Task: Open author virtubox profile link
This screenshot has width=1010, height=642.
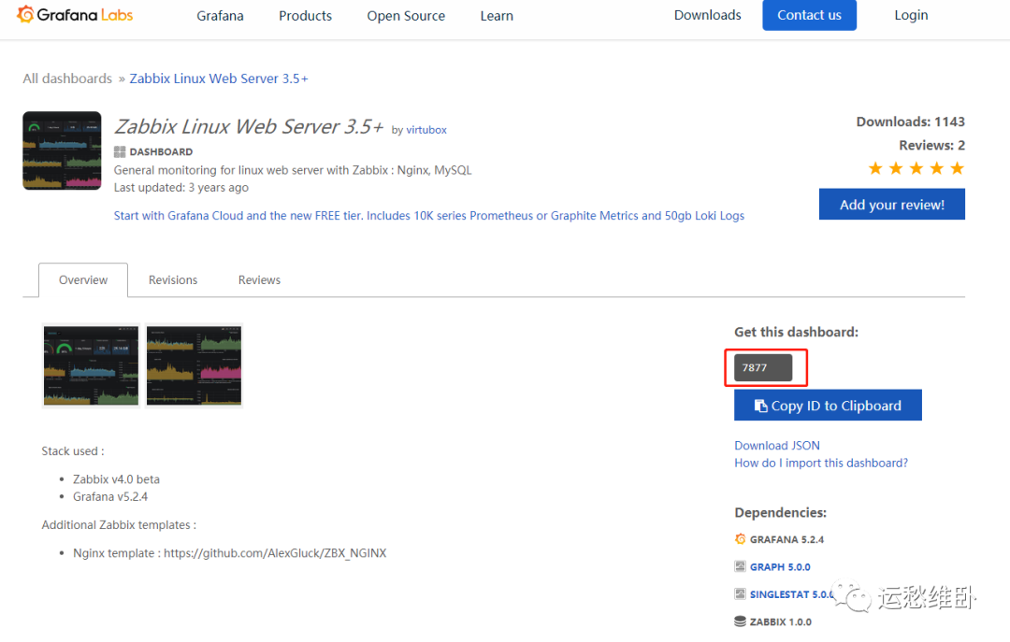Action: [426, 130]
